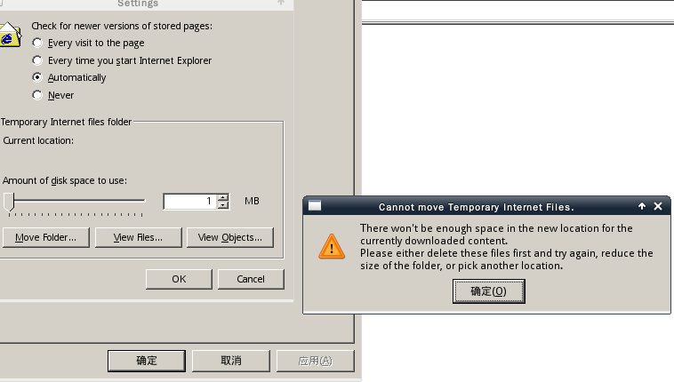Click the up-arrow icon in the Settings title bar

pyautogui.click(x=281, y=3)
